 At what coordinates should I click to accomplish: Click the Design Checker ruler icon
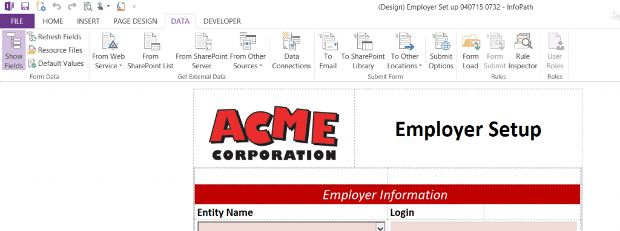(x=122, y=6)
